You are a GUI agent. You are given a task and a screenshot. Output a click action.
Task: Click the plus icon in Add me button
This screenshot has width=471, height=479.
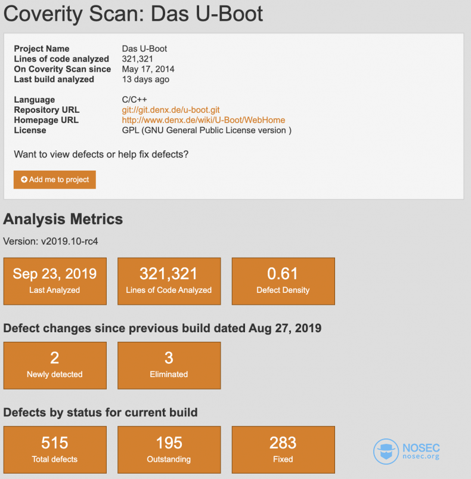coord(24,180)
